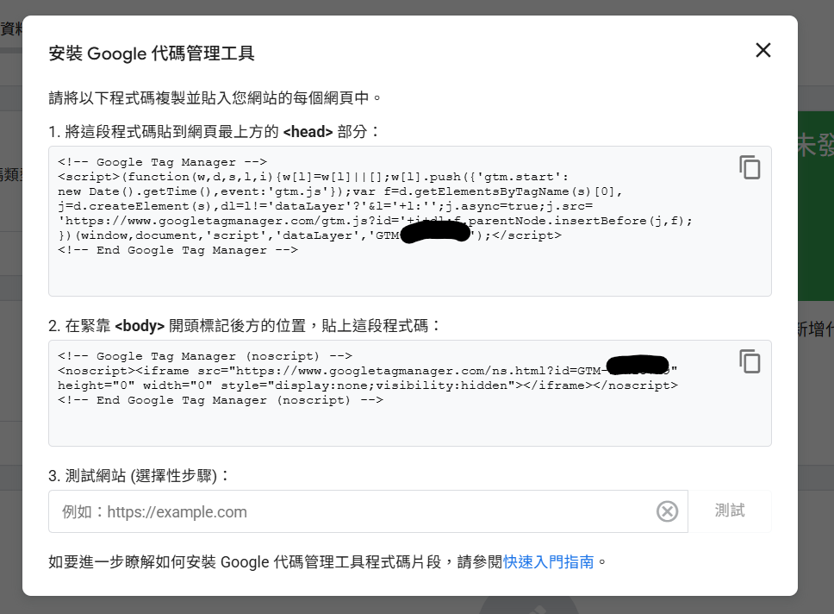Click the '<!-- Google Tag Manager (noscript) -->' comment line

(205, 356)
